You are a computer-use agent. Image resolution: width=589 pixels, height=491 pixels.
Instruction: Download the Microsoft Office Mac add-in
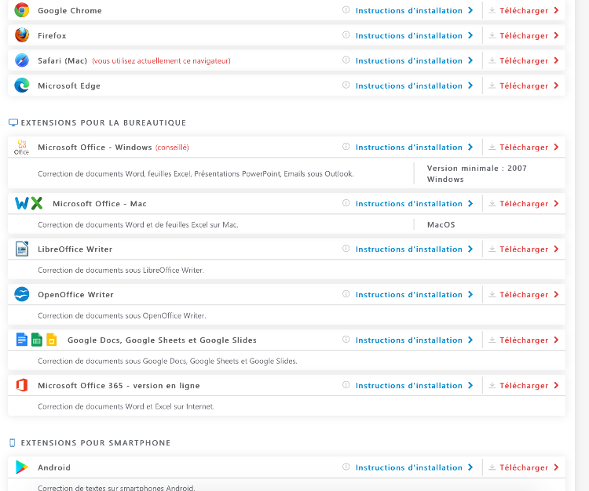coord(524,204)
